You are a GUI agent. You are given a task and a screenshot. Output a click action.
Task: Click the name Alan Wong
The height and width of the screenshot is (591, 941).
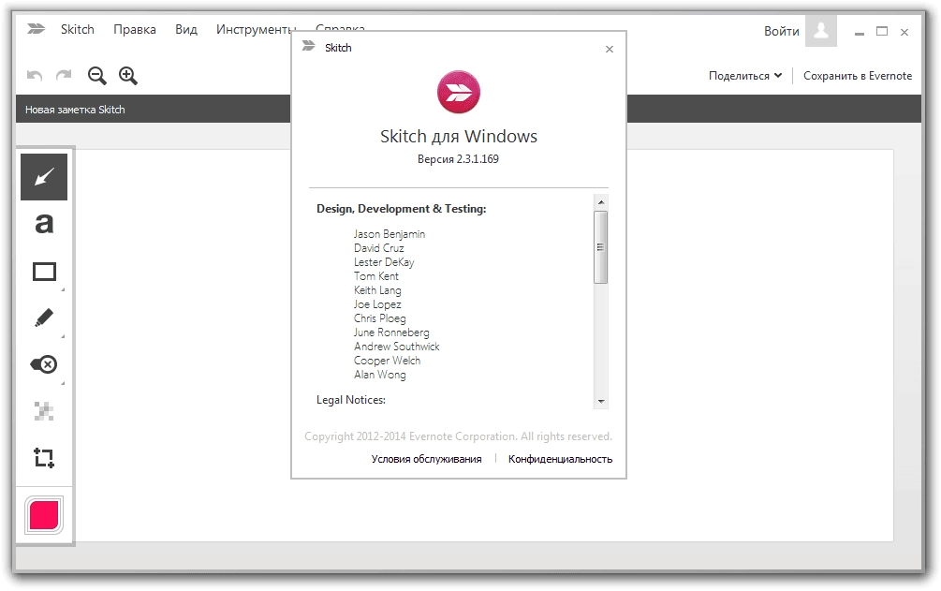click(380, 375)
